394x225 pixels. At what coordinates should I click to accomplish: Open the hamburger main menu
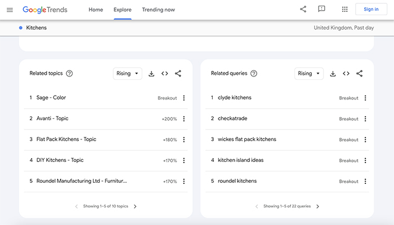click(x=10, y=10)
